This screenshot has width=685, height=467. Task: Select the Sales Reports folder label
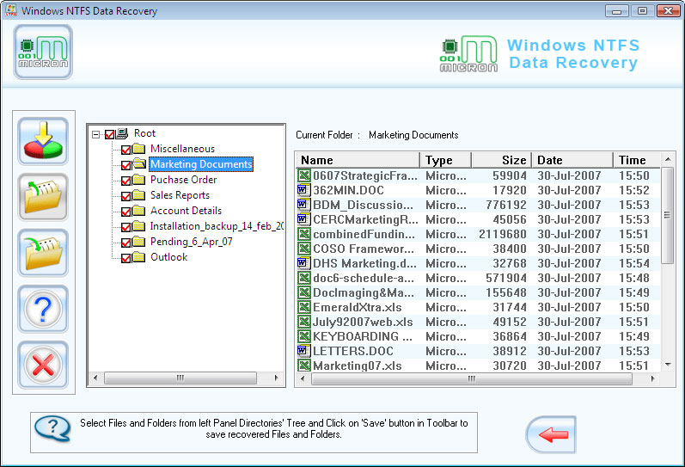click(180, 195)
